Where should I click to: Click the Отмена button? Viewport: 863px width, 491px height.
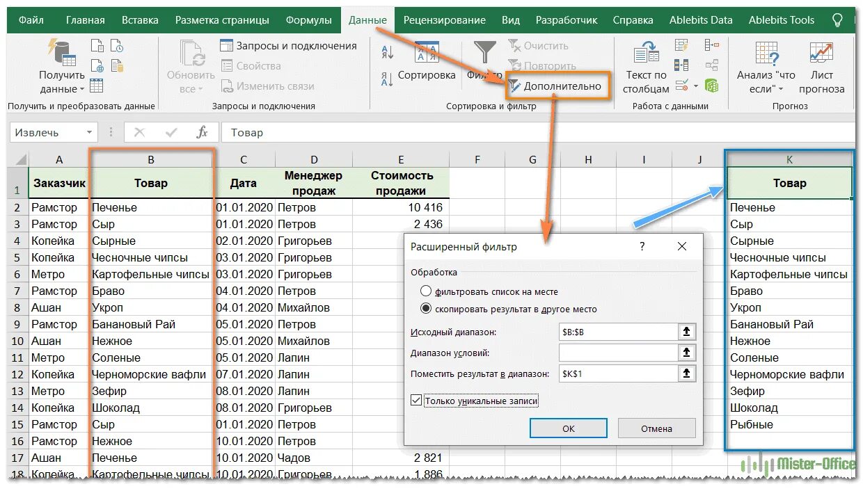[x=656, y=428]
